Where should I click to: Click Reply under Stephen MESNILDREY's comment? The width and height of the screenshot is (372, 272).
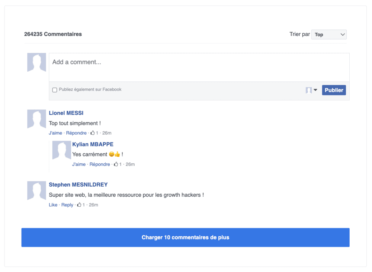click(67, 205)
